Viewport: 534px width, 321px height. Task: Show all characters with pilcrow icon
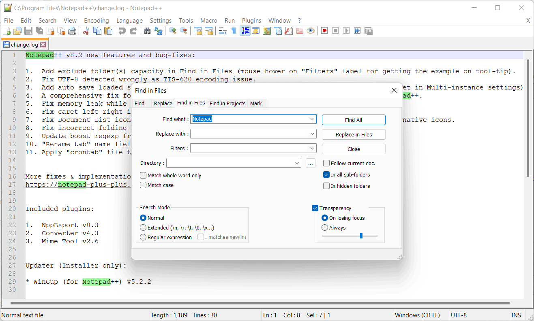(x=234, y=31)
